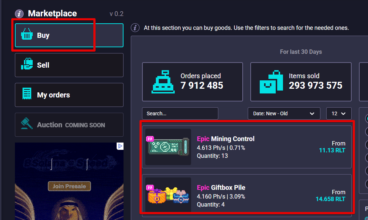
Task: Open the 12 items per page dropdown
Action: (x=339, y=113)
